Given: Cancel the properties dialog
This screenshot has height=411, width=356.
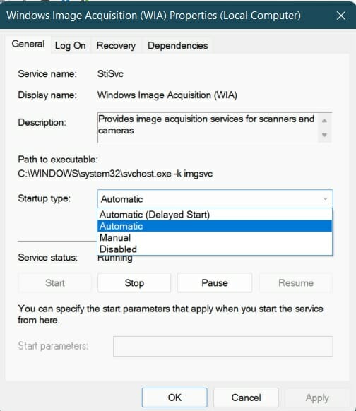Looking at the screenshot, I should point(246,398).
